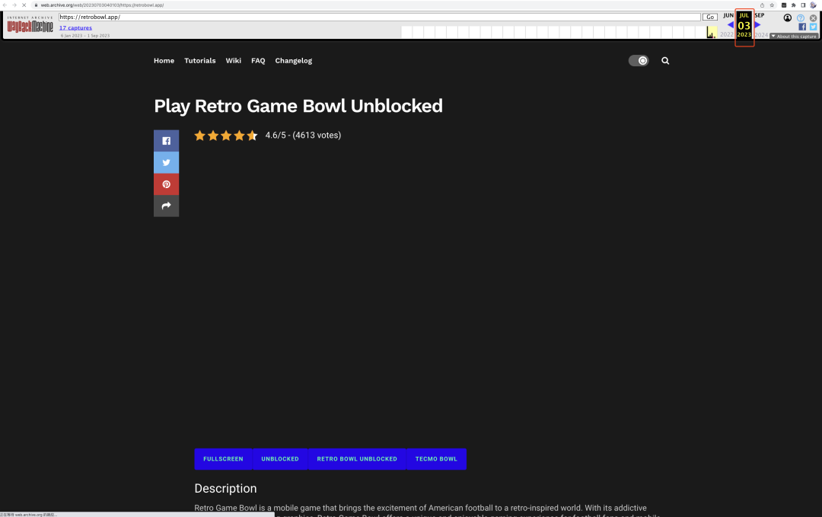822x517 pixels.
Task: Go to previous capture blue arrow
Action: pyautogui.click(x=730, y=24)
